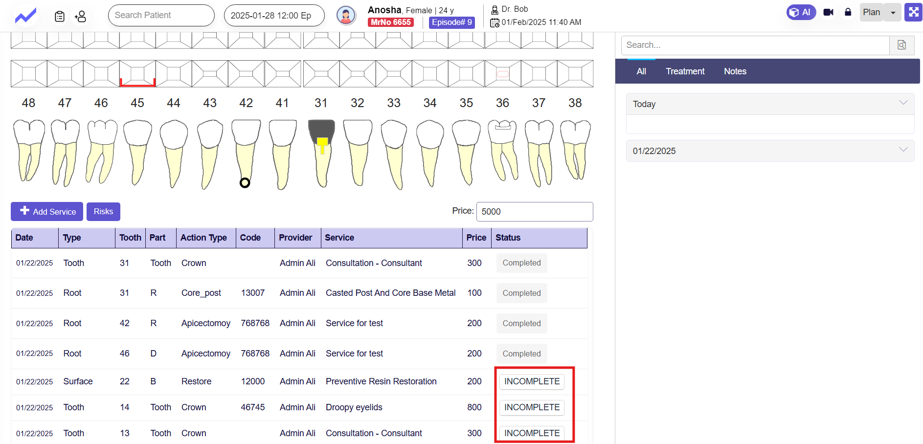This screenshot has height=444, width=923.
Task: Click the Episode# 9 badge
Action: pyautogui.click(x=452, y=22)
